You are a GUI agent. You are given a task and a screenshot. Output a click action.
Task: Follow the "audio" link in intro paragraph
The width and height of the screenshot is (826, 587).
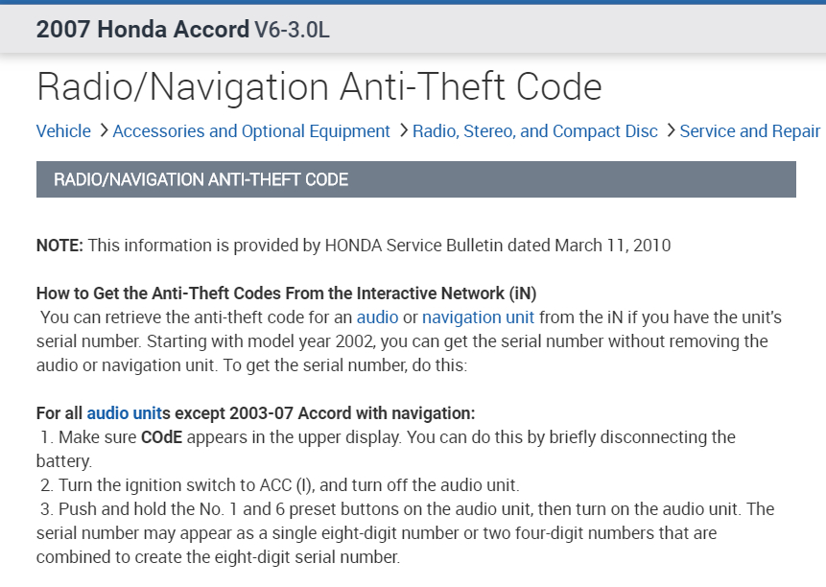coord(377,317)
